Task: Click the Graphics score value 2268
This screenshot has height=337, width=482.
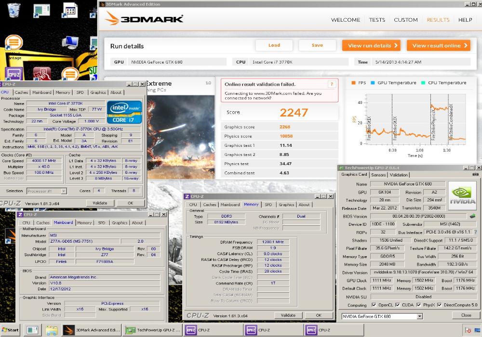Action: 285,127
